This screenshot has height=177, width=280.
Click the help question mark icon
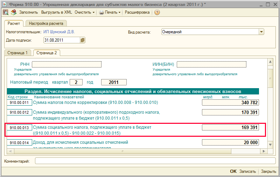[x=157, y=12]
